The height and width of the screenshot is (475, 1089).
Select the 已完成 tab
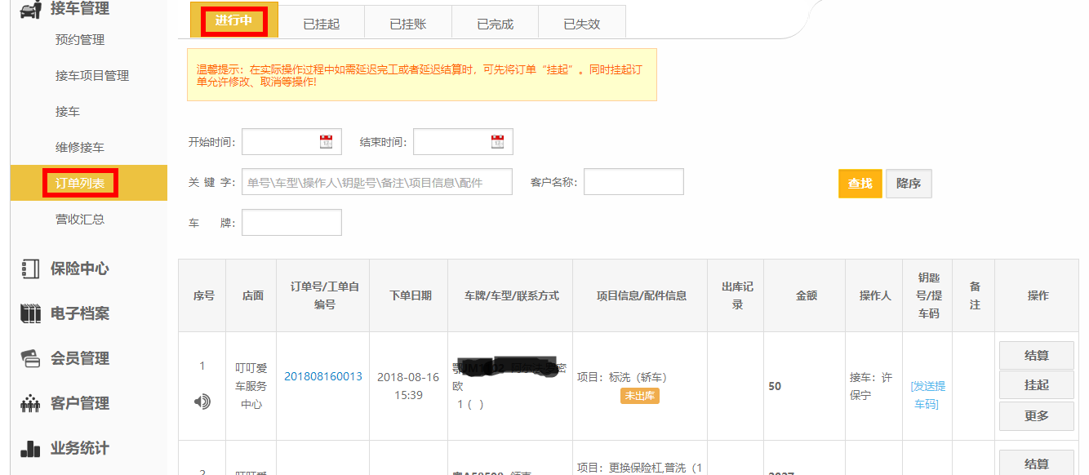[495, 24]
